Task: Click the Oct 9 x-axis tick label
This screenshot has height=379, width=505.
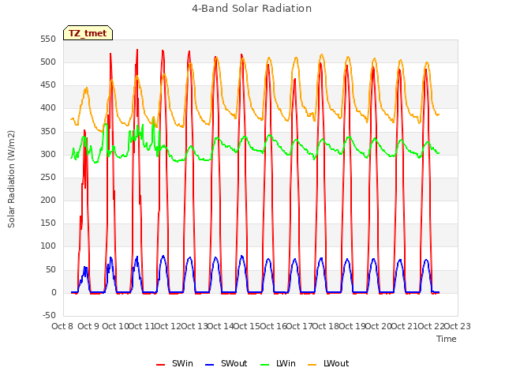Action: [88, 326]
